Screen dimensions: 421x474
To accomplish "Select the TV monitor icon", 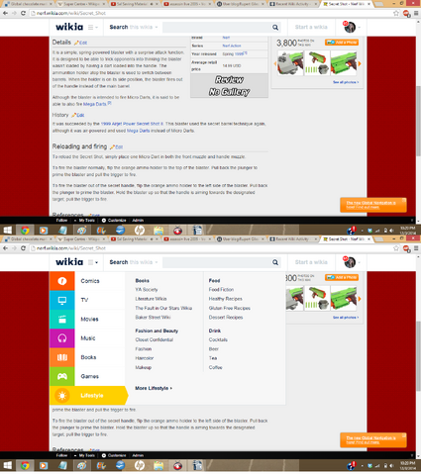I will [62, 300].
